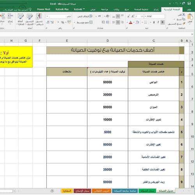This screenshot has width=195, height=195.
Task: Toggle Merge and Center (دمج وتوسيط)
Action: [85, 22]
